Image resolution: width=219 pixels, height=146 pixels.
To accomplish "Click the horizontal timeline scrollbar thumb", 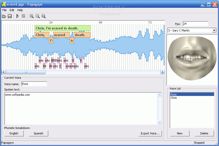I will [x=26, y=72].
